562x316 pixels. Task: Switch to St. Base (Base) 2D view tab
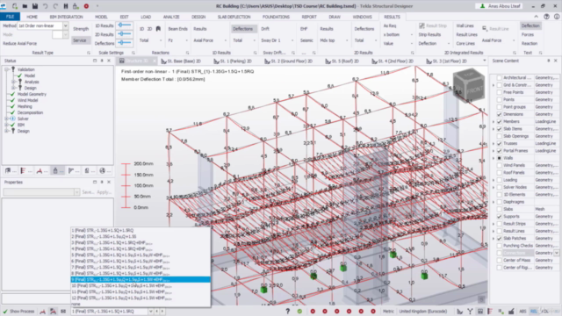(x=181, y=61)
